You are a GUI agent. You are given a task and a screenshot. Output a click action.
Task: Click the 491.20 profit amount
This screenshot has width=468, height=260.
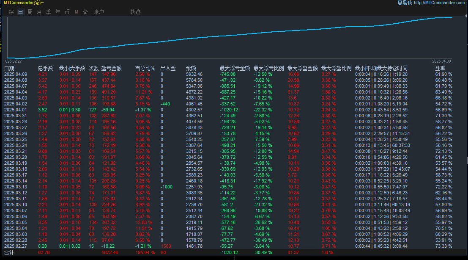point(109,92)
